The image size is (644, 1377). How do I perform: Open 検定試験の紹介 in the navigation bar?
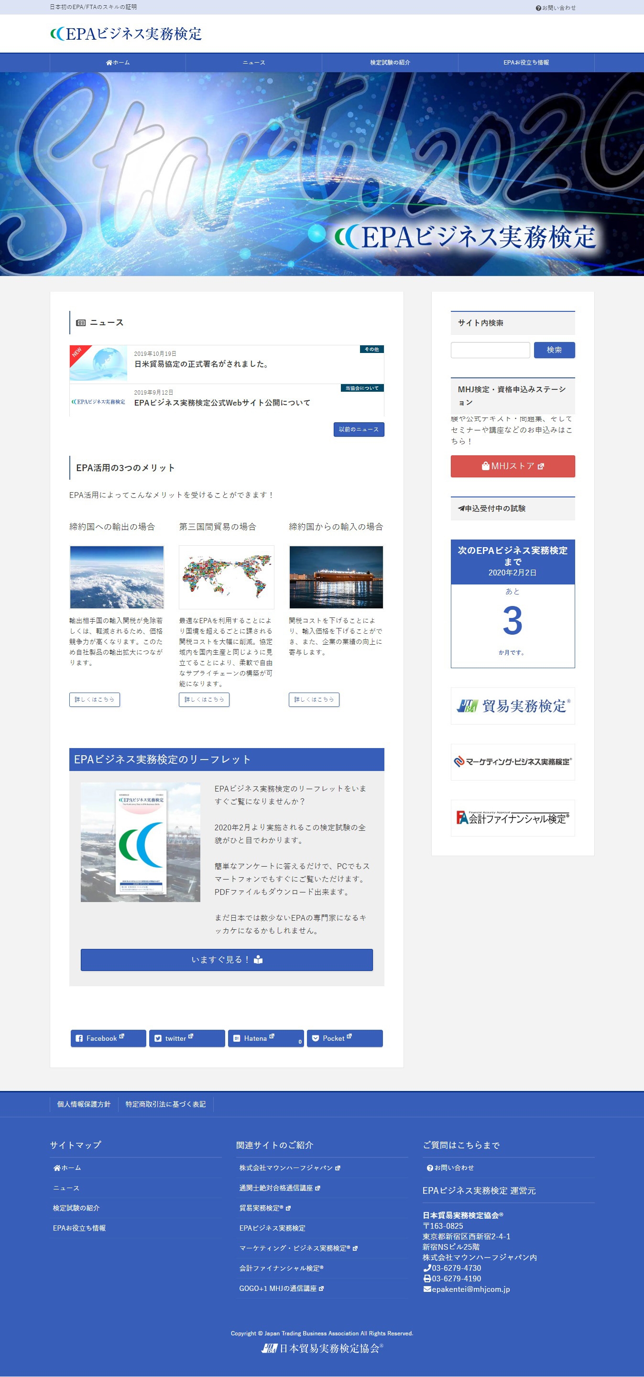(x=390, y=63)
